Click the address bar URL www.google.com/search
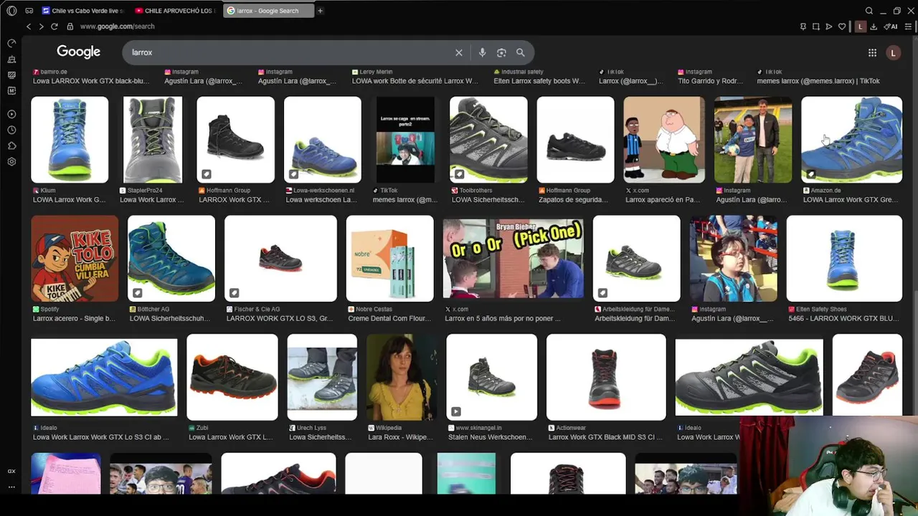This screenshot has width=918, height=516. click(118, 27)
